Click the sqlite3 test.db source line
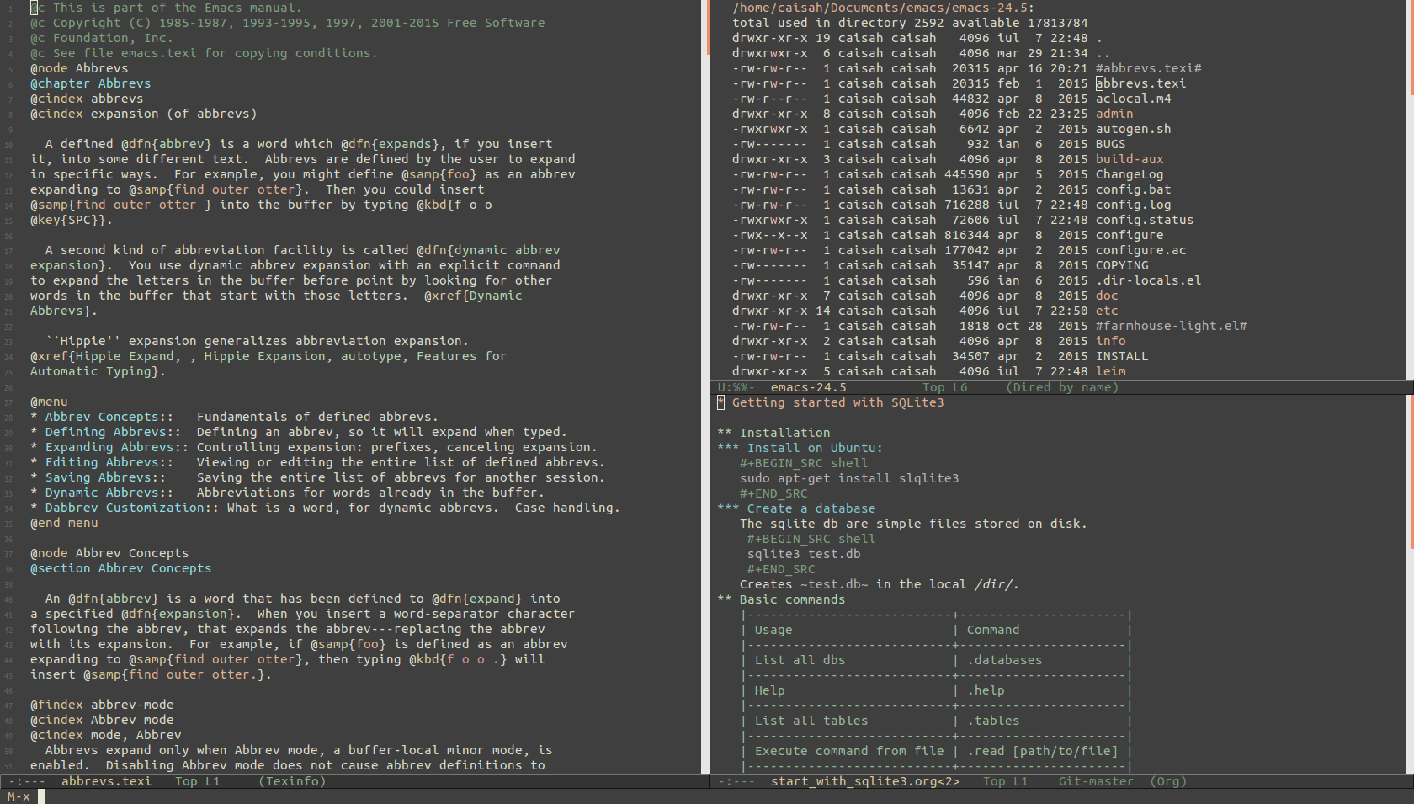 tap(804, 554)
